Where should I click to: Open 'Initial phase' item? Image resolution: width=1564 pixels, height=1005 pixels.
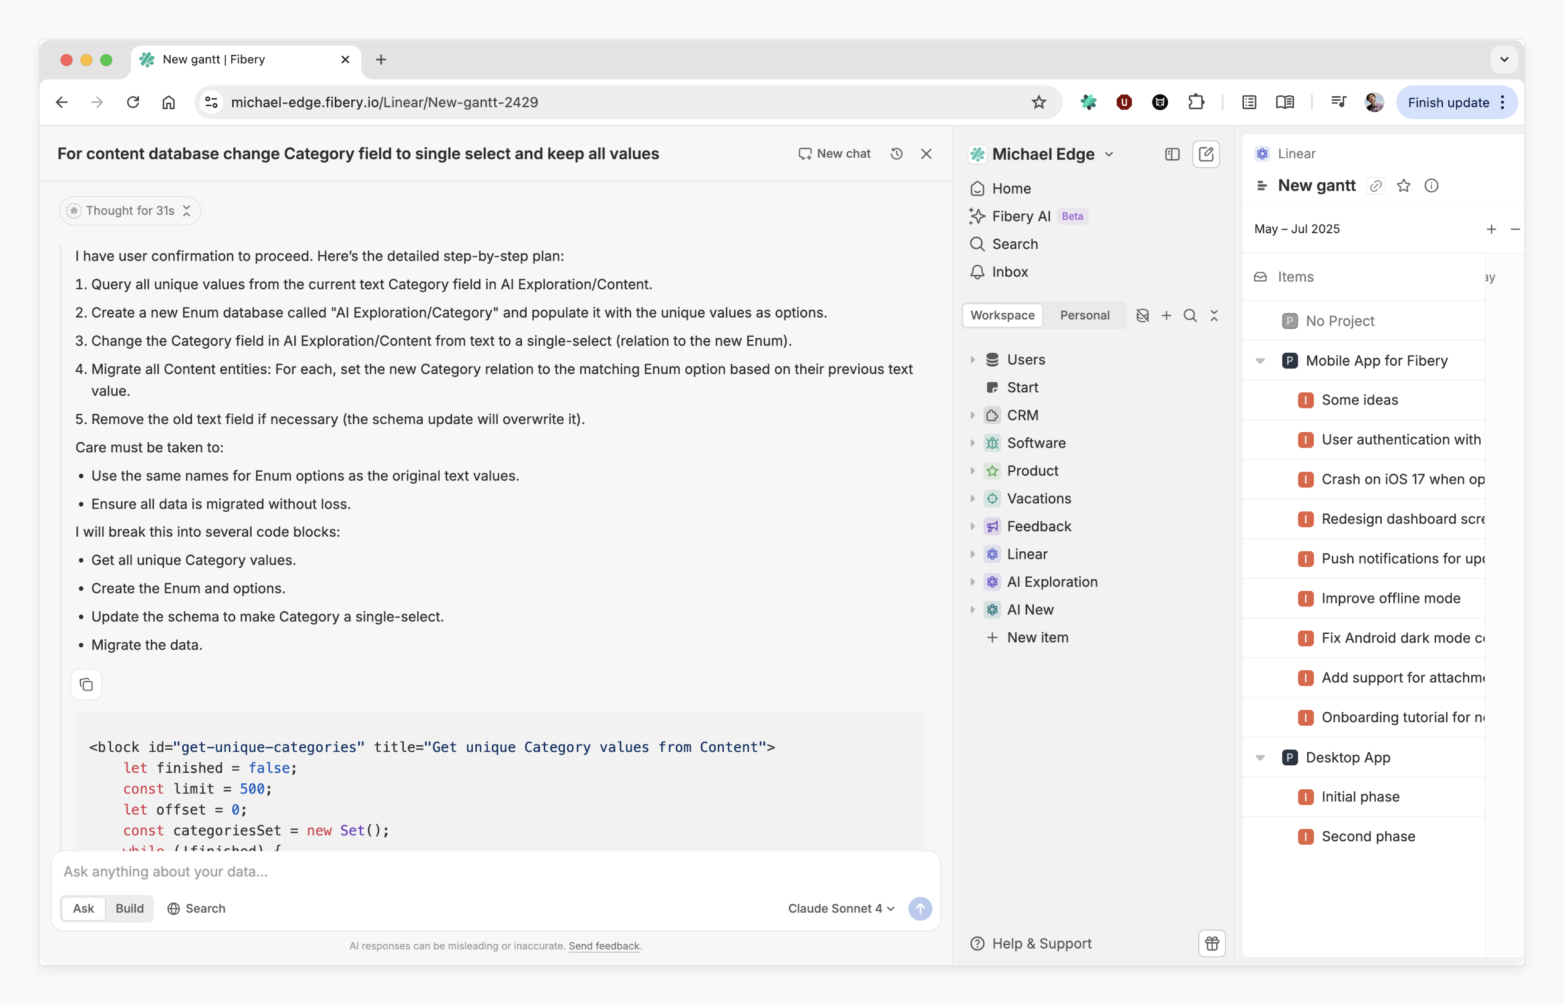[x=1360, y=797]
